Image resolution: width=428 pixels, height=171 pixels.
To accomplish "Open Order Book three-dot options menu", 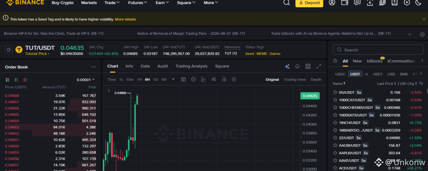I will pos(93,67).
